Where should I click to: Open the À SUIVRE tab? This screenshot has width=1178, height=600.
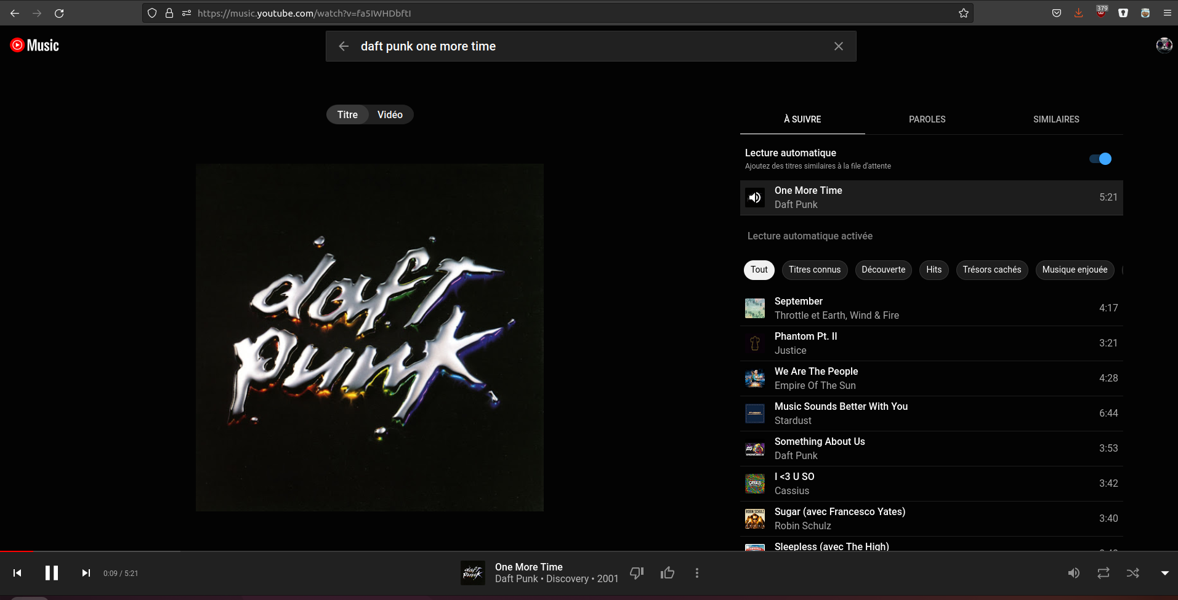point(802,119)
